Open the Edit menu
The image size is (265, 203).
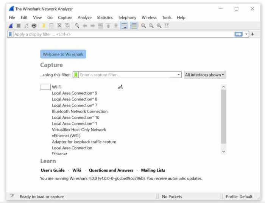tap(24, 17)
